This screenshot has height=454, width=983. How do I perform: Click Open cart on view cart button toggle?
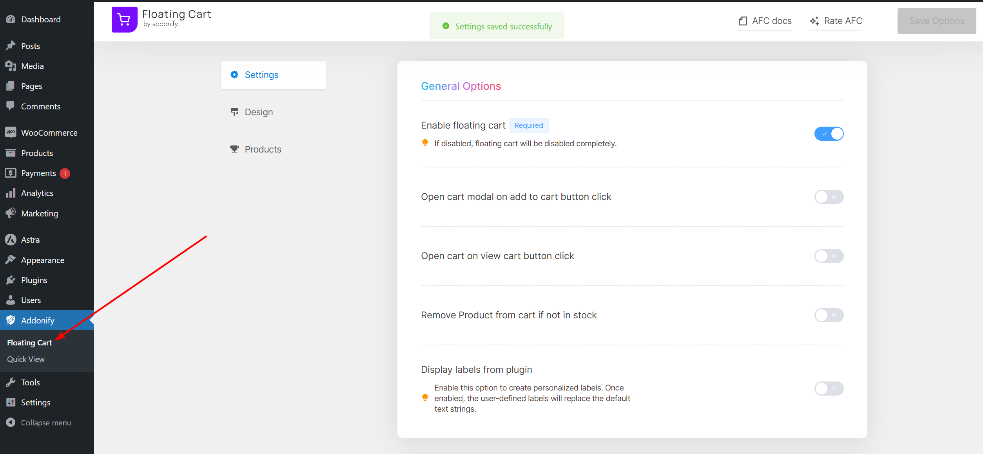click(829, 255)
